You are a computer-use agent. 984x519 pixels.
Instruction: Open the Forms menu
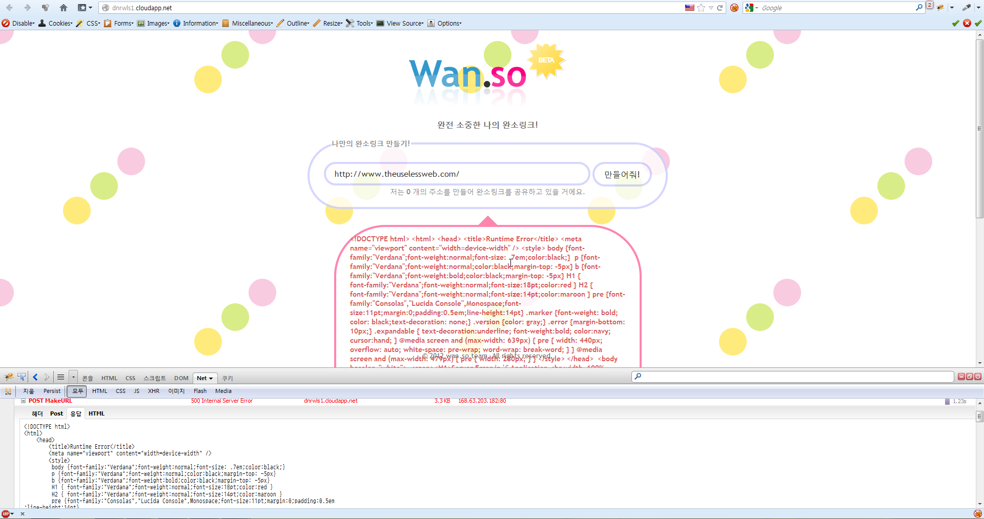pyautogui.click(x=118, y=23)
